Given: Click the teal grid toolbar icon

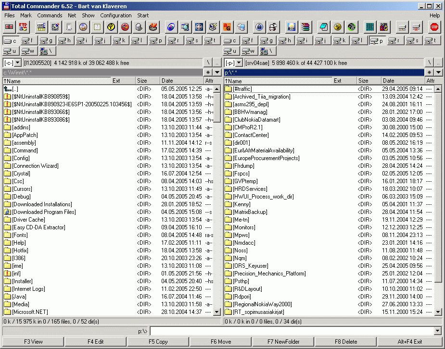Looking at the screenshot, I should point(370,27).
